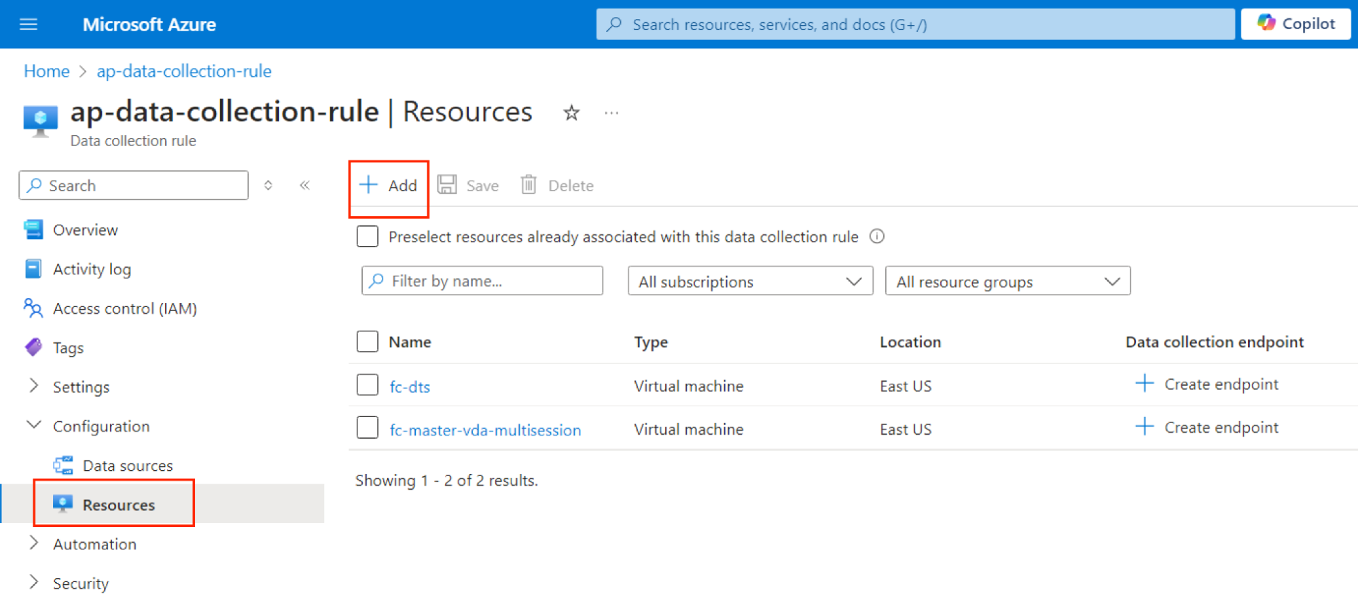
Task: Open the All subscriptions dropdown
Action: [749, 281]
